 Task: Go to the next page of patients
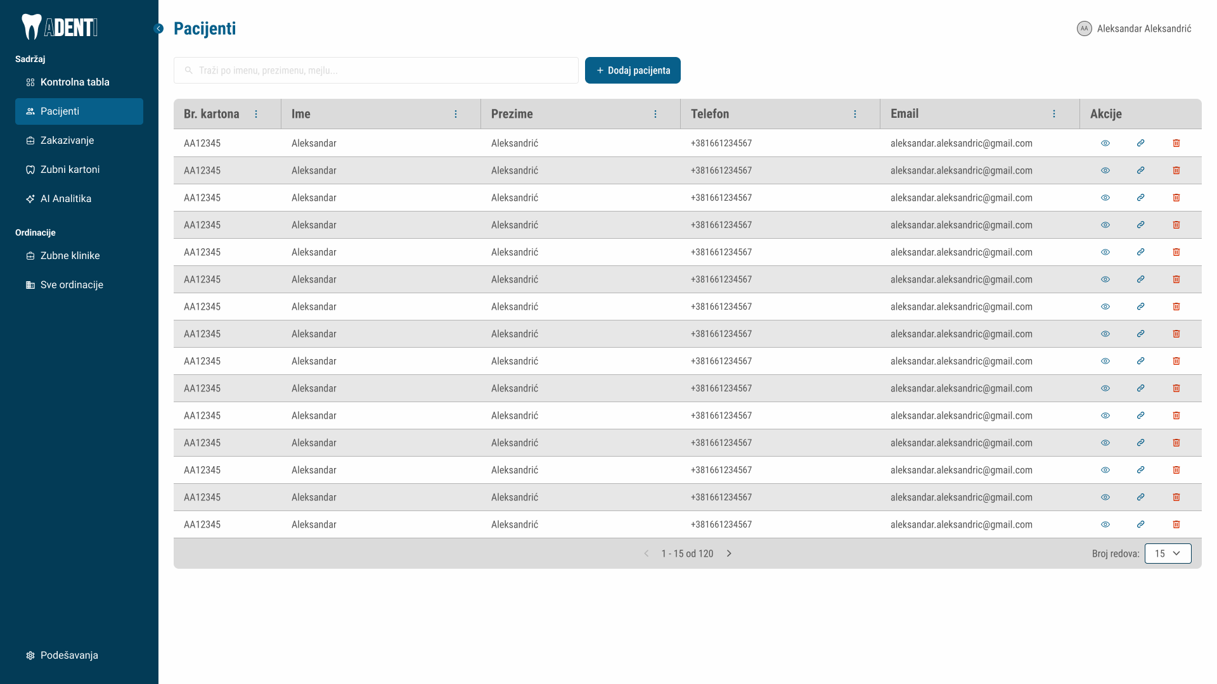729,554
